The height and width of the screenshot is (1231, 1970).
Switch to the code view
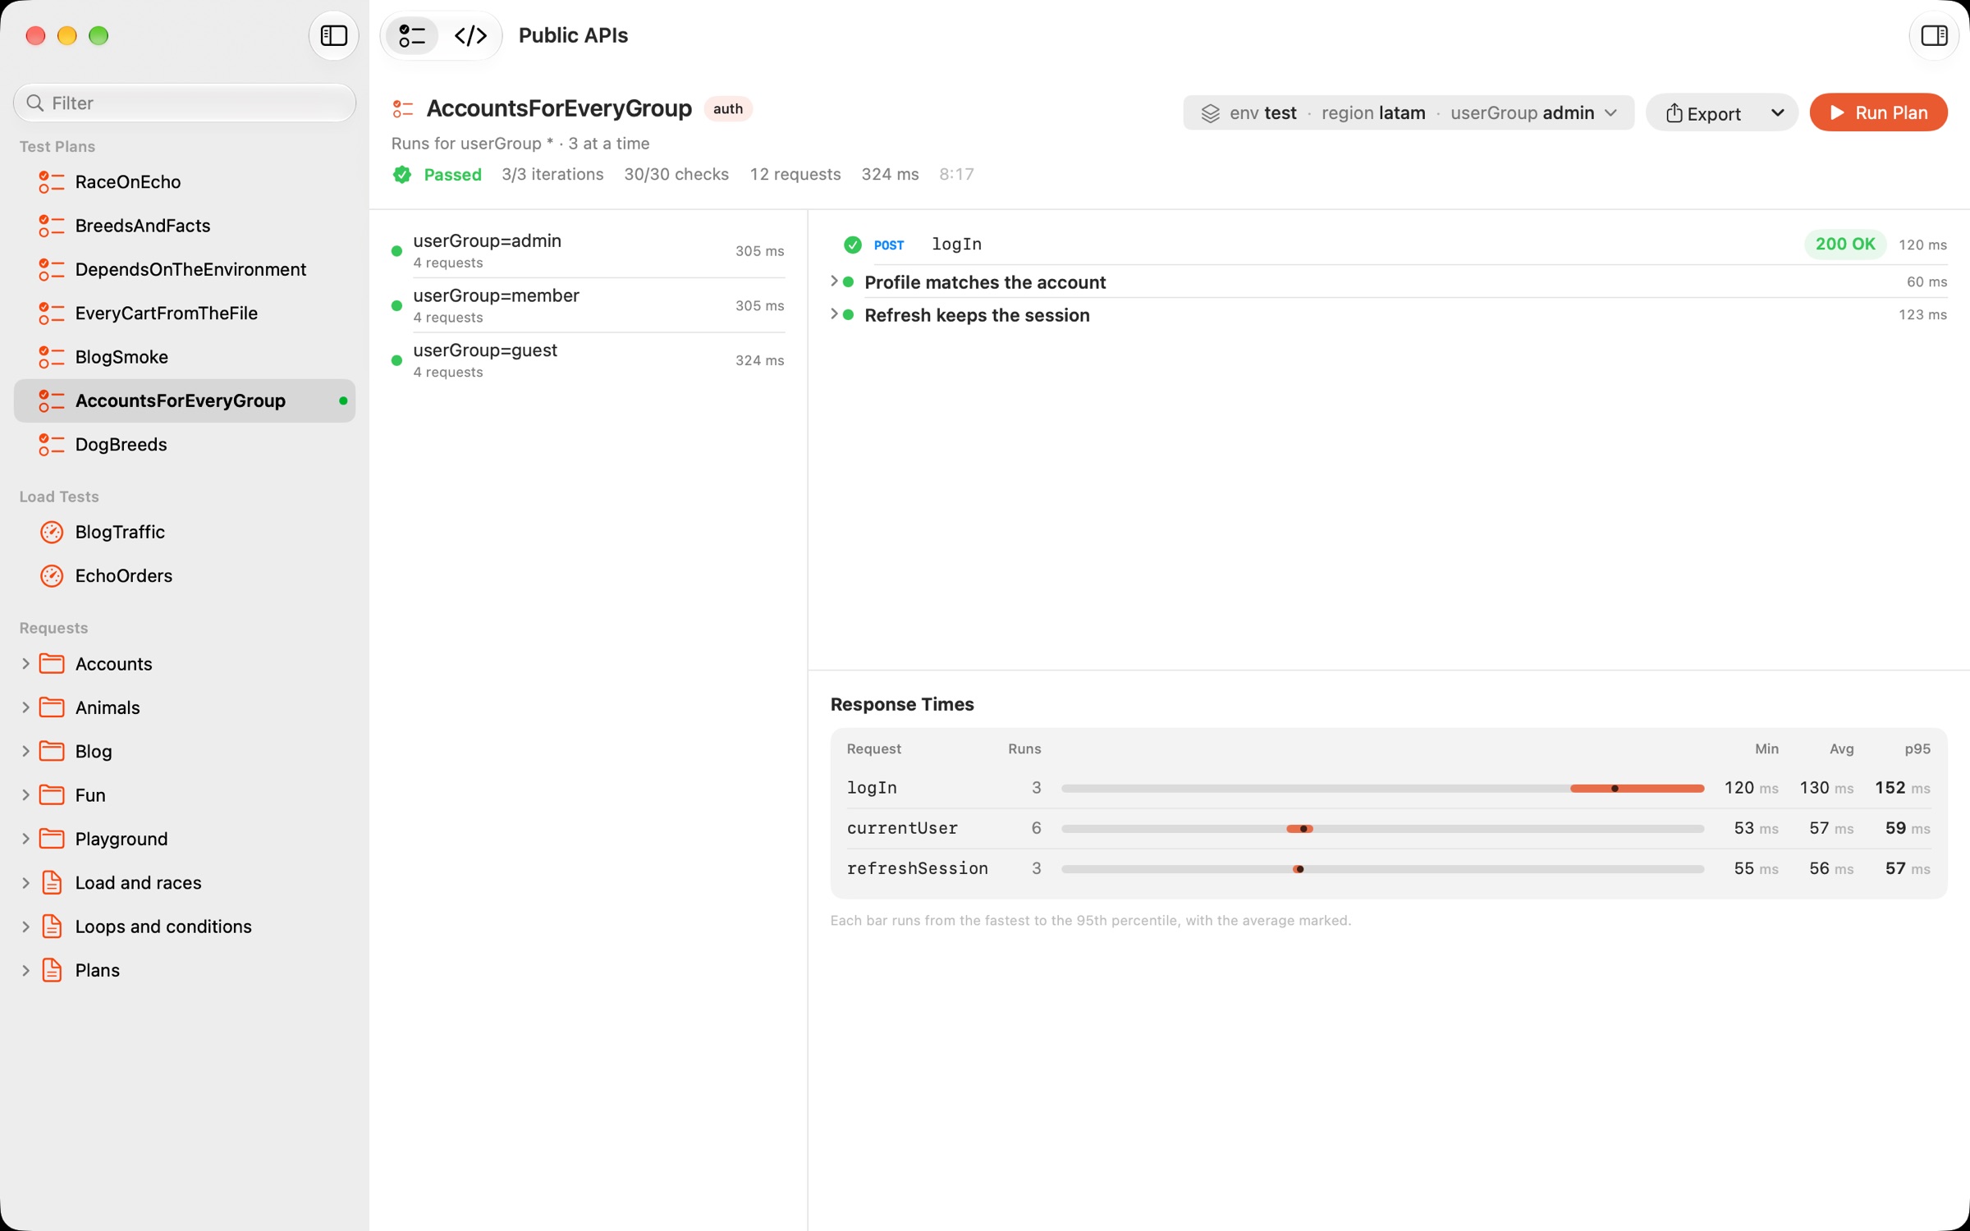click(x=471, y=35)
